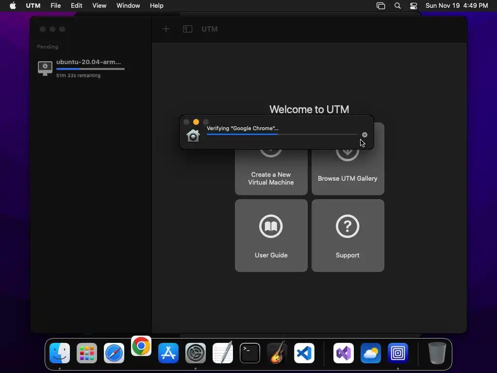497x373 pixels.
Task: Open Terminal from the Dock
Action: point(250,353)
